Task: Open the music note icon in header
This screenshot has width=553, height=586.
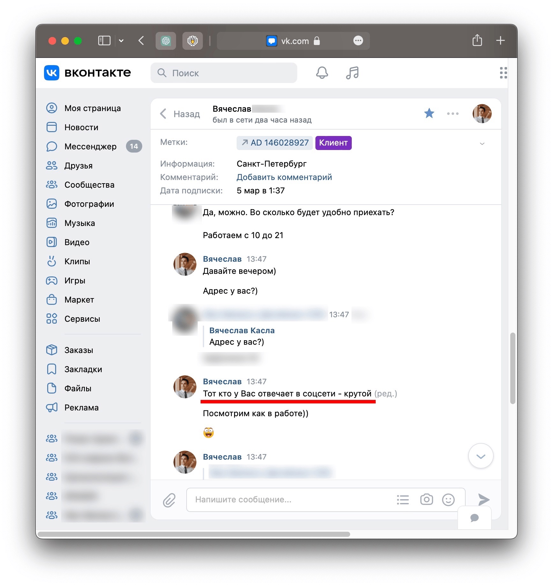Action: [x=352, y=73]
